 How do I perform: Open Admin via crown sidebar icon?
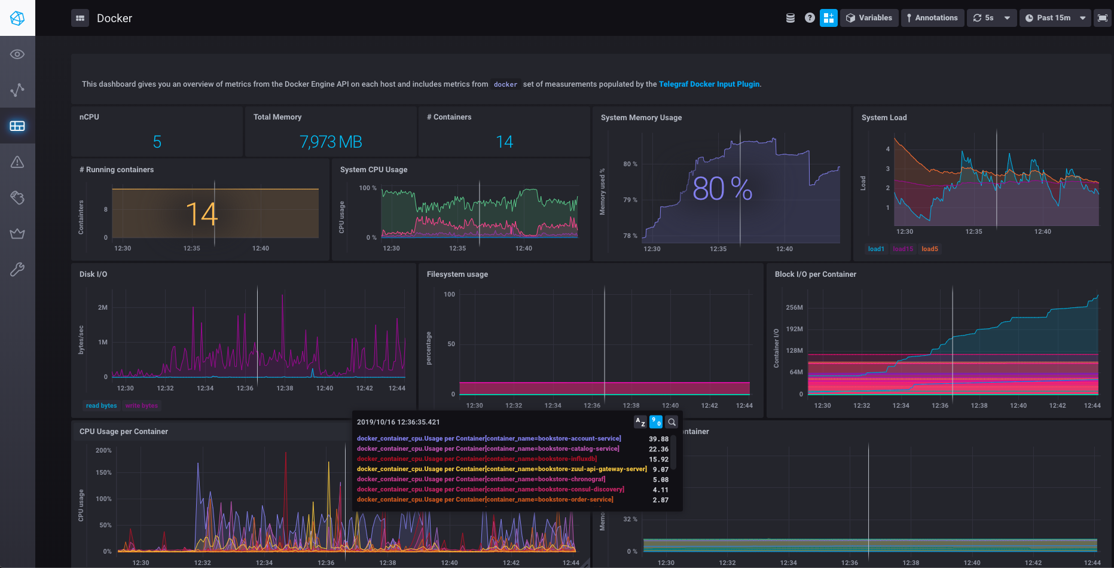17,234
